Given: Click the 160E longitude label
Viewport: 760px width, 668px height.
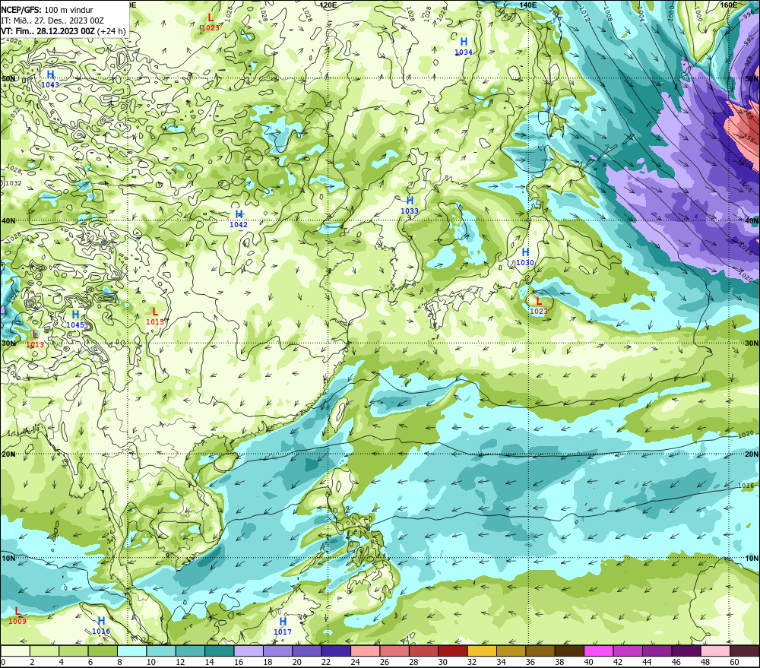Looking at the screenshot, I should click(729, 5).
